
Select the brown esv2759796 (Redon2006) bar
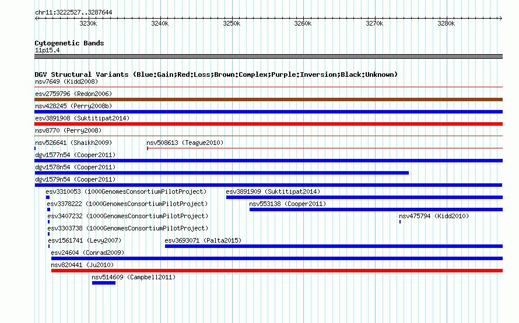(268, 100)
